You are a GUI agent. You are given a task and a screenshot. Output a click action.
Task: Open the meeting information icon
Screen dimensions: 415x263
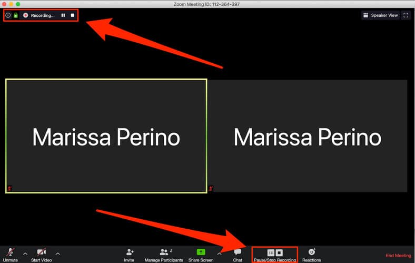click(x=8, y=15)
